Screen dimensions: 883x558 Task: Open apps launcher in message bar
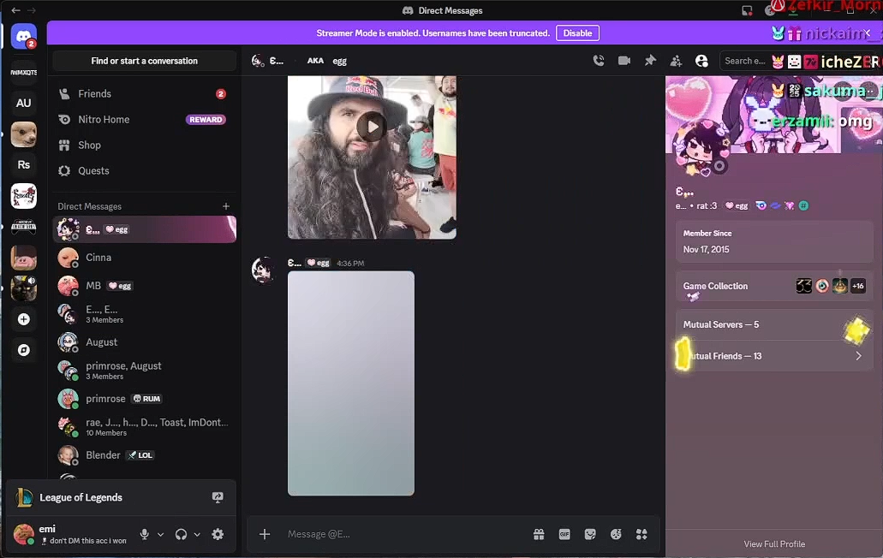click(641, 534)
